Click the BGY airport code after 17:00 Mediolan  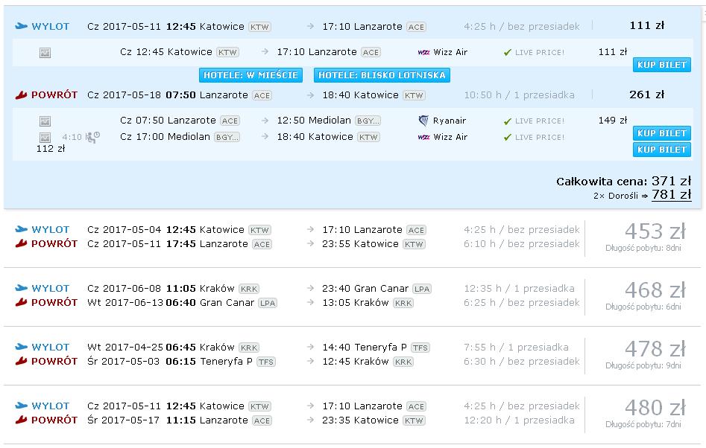[x=227, y=137]
